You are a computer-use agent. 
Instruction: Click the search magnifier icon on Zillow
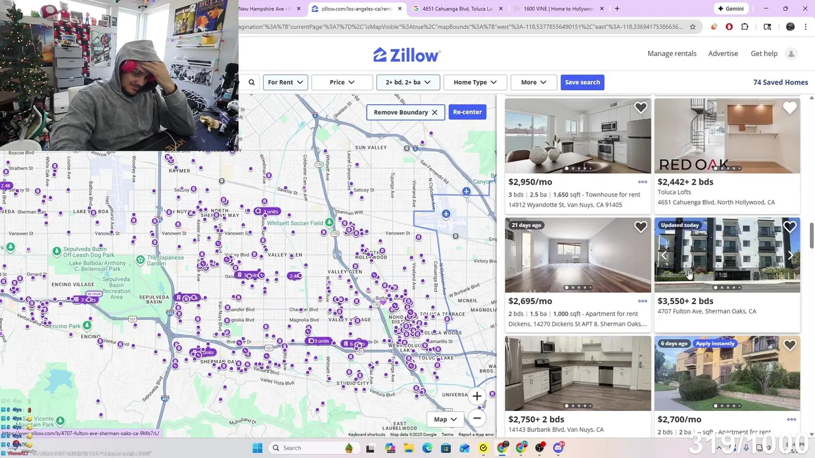coord(252,82)
